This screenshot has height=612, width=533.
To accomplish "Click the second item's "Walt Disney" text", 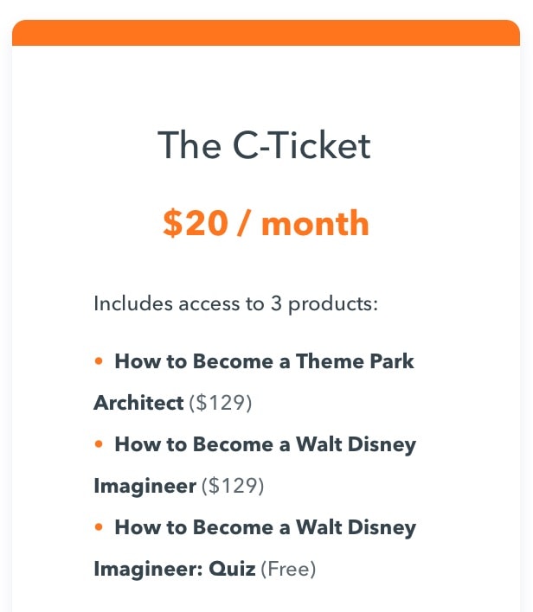I will pos(356,444).
